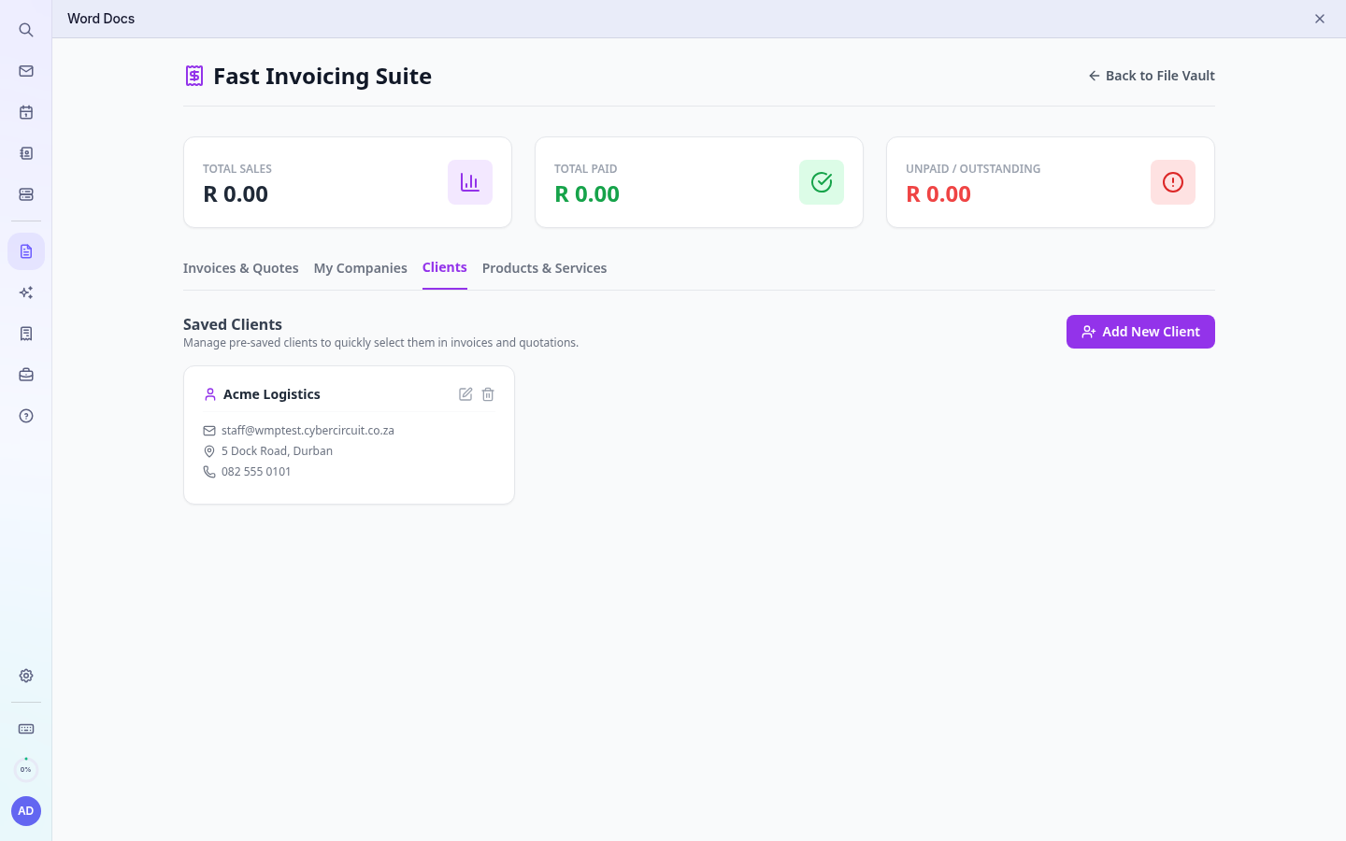Click the 0% usage progress ring
Screen dimensions: 1346x841
coord(26,770)
